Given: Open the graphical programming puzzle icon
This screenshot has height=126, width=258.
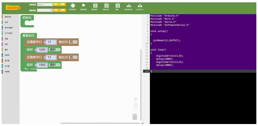Looking at the screenshot, I should click(x=84, y=5).
